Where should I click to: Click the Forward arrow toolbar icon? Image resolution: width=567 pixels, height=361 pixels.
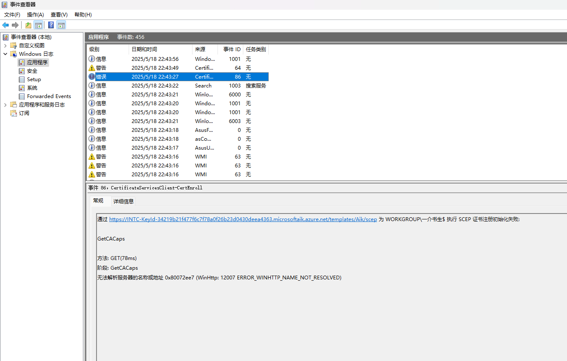tap(15, 25)
